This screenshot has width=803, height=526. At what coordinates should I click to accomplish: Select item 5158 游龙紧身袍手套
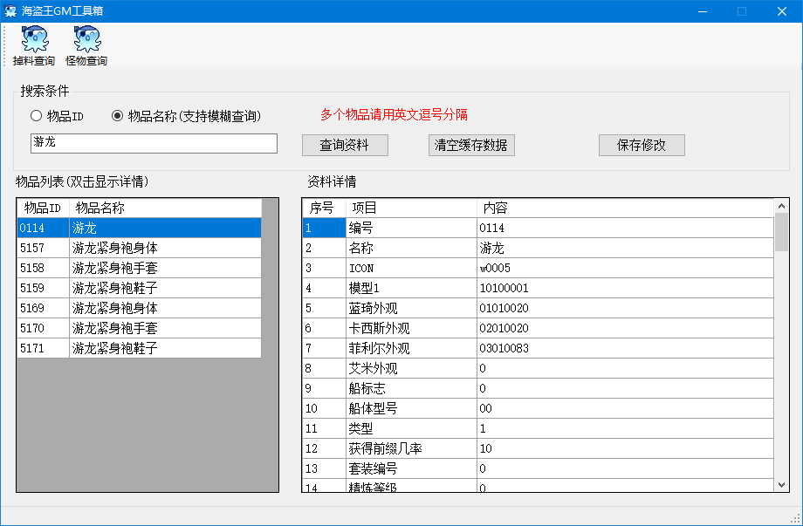pyautogui.click(x=131, y=268)
